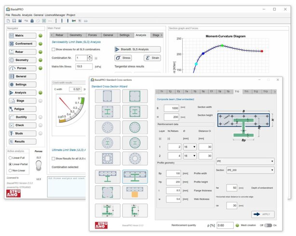Select hollow circular section icon
Screen dimensions: 296x236
click(x=135, y=158)
